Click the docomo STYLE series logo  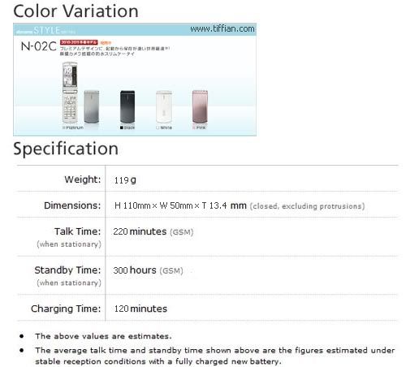click(45, 30)
